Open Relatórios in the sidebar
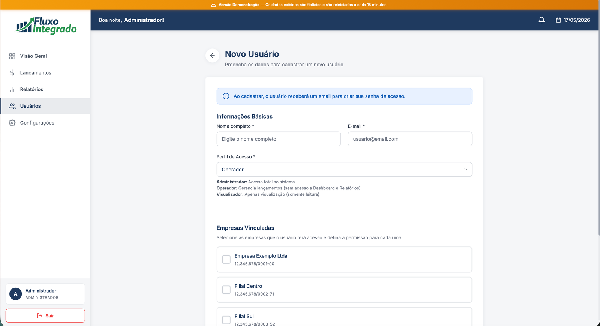 45,89
